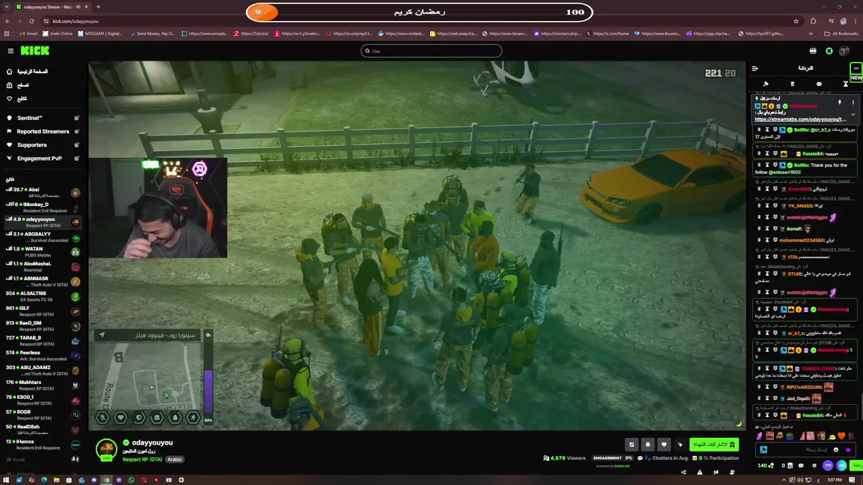The image size is (863, 485).
Task: Select ABNMASR channel from followed list
Action: coord(43,282)
